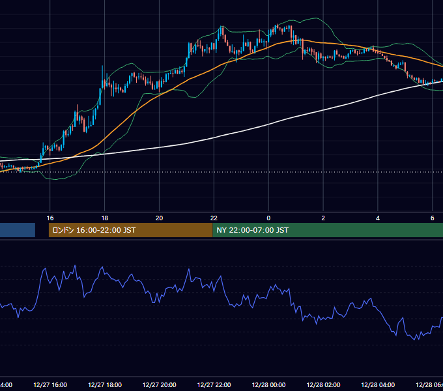Click the 12/28 02:00 time axis label
443x391 pixels.
point(323,384)
